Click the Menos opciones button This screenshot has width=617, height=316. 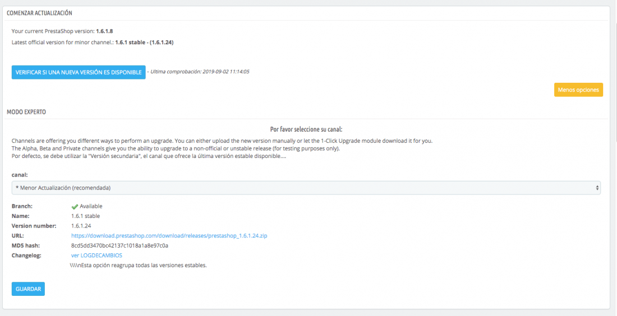pyautogui.click(x=578, y=90)
